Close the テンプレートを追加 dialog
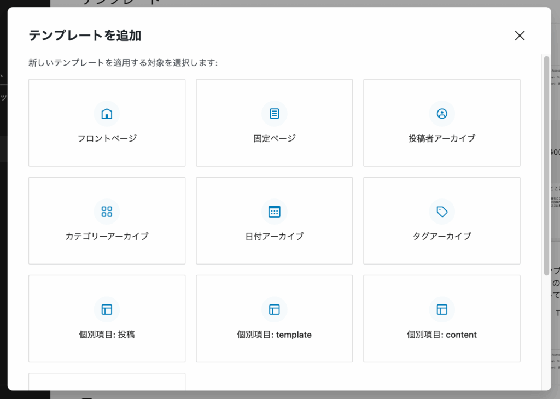This screenshot has height=399, width=560. [x=520, y=36]
